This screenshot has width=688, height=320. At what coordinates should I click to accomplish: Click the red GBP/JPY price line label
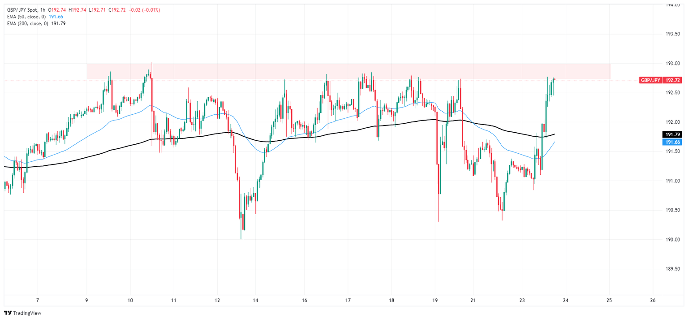[650, 80]
